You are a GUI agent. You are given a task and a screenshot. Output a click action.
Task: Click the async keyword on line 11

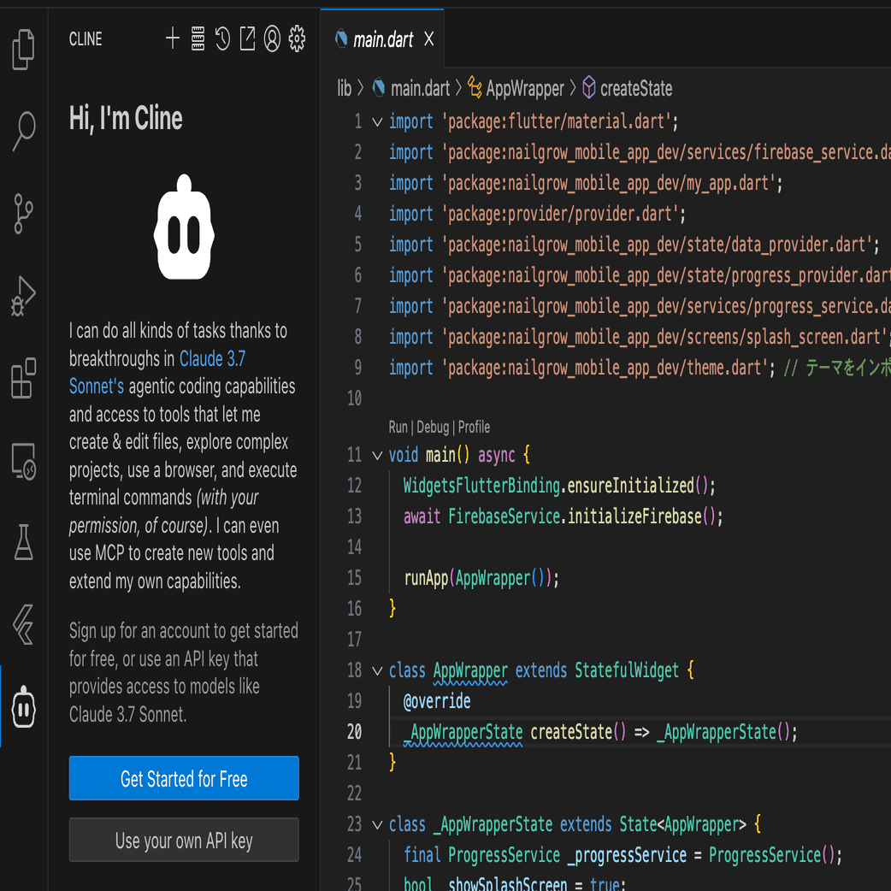tap(497, 455)
